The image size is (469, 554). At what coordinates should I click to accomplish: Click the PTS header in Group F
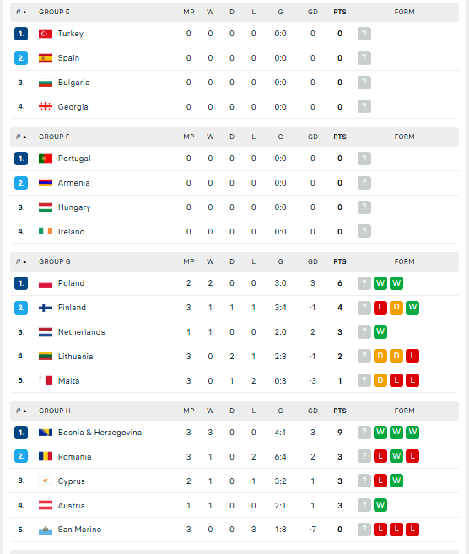[x=340, y=137]
